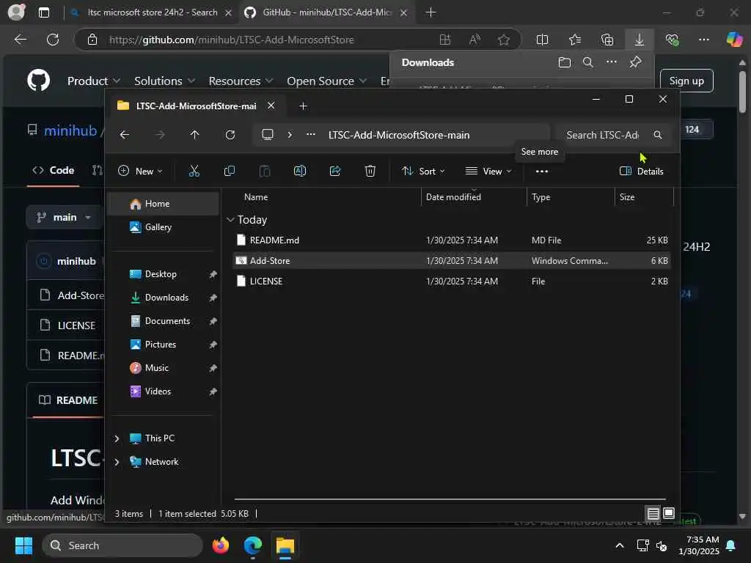Close the LTSC-Add-MicrosoftStore-main Explorer tab
Viewport: 751px width, 563px height.
(x=271, y=106)
